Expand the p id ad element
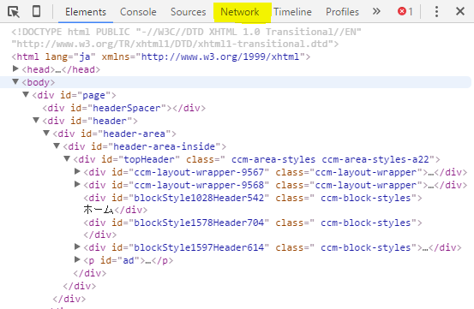Screen dimensions: 474x309 (x=77, y=259)
